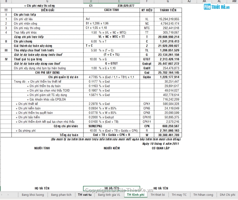This screenshot has width=238, height=200.
Task: Switch to the TH thiet bi sheet
Action: [x=158, y=195]
